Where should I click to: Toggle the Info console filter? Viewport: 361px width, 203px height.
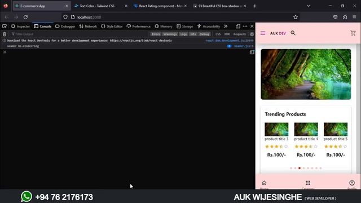coord(193,34)
